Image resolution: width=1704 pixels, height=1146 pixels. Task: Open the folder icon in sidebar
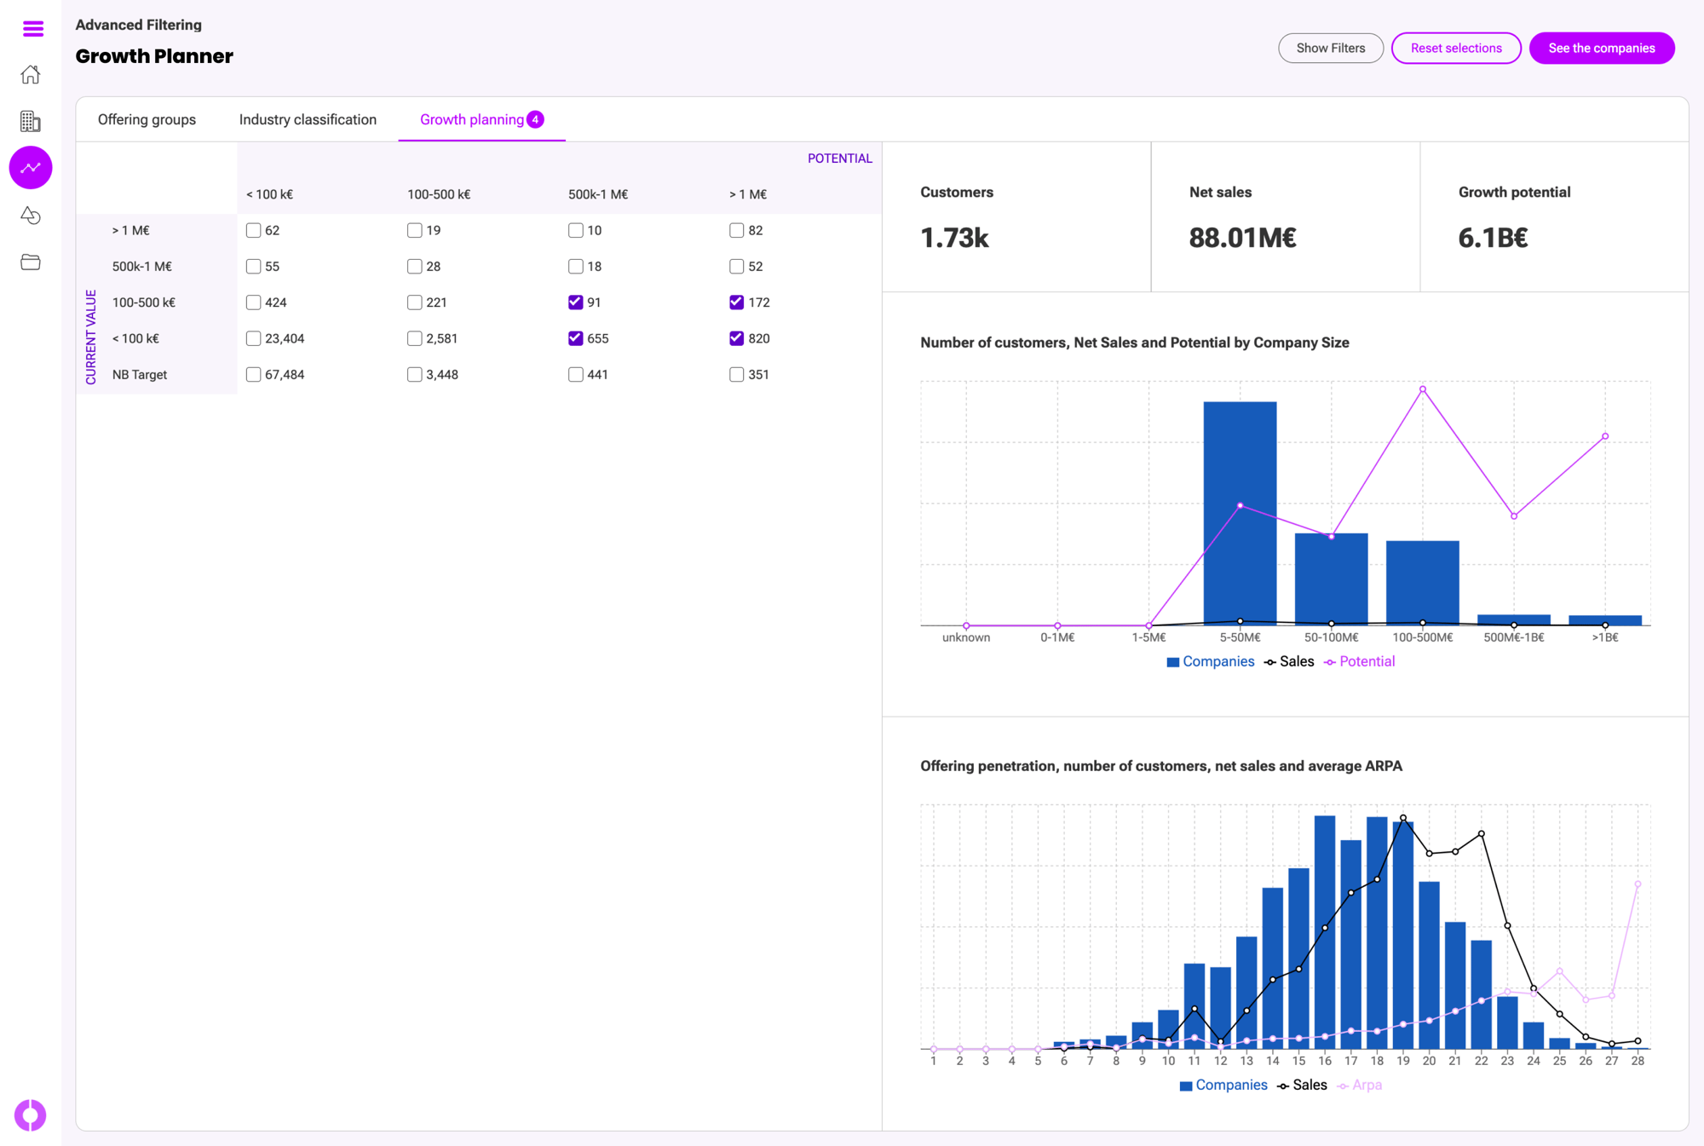click(x=31, y=262)
